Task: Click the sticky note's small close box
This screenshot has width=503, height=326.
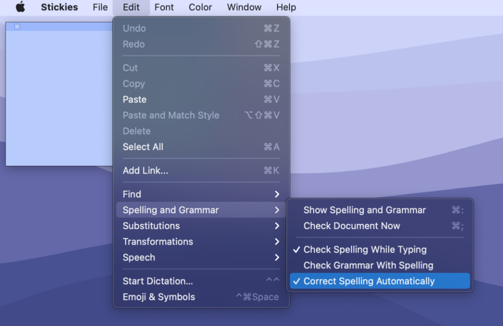Action: 17,27
